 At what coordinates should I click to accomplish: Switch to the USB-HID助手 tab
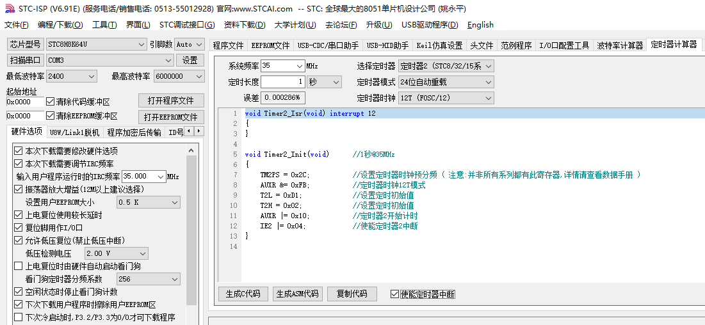coord(387,45)
